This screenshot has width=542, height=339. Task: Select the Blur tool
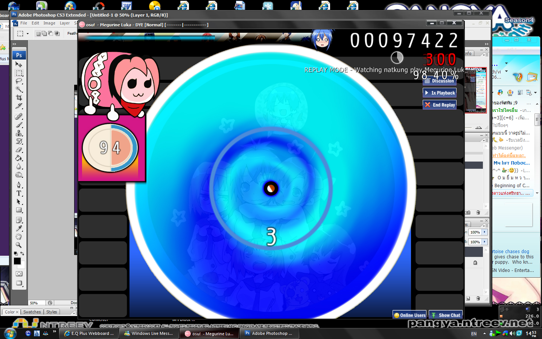(x=19, y=166)
